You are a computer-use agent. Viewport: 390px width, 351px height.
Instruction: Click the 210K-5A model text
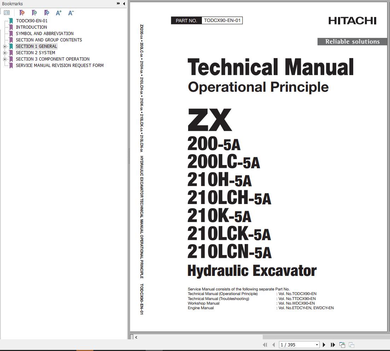tap(219, 216)
